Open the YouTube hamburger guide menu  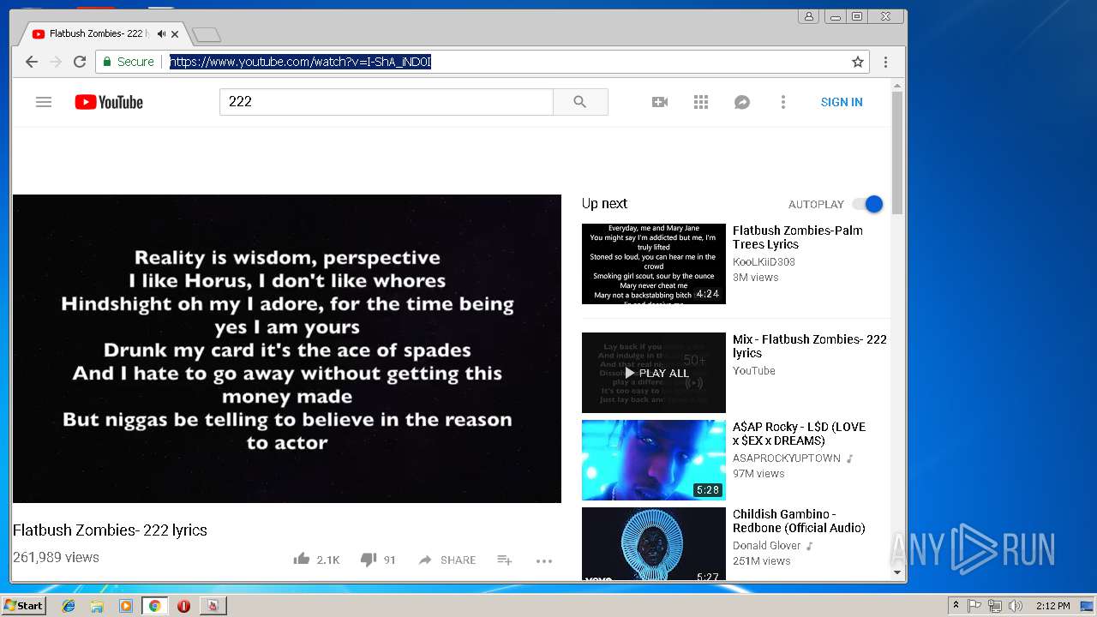coord(44,102)
